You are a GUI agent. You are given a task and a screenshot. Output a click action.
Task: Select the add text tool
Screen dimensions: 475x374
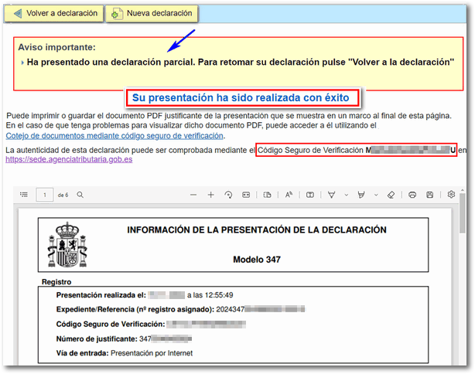(x=309, y=195)
